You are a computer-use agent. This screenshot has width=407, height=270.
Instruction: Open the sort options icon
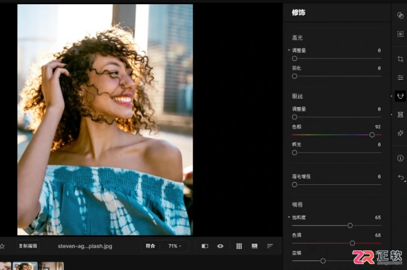tap(270, 246)
